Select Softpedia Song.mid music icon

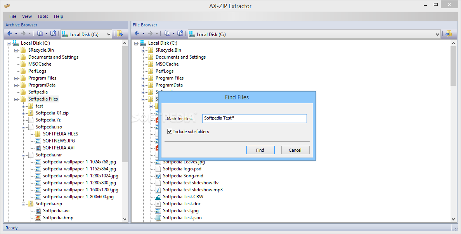158,176
